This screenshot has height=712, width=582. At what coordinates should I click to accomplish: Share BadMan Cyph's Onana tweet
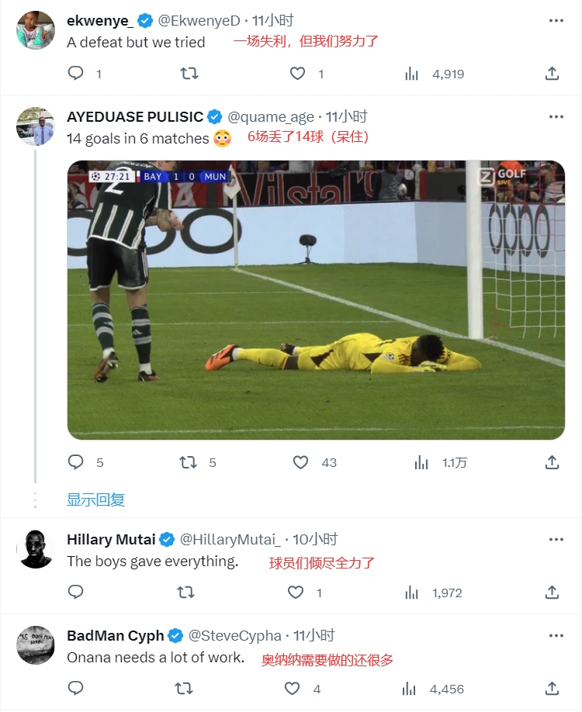click(x=552, y=688)
